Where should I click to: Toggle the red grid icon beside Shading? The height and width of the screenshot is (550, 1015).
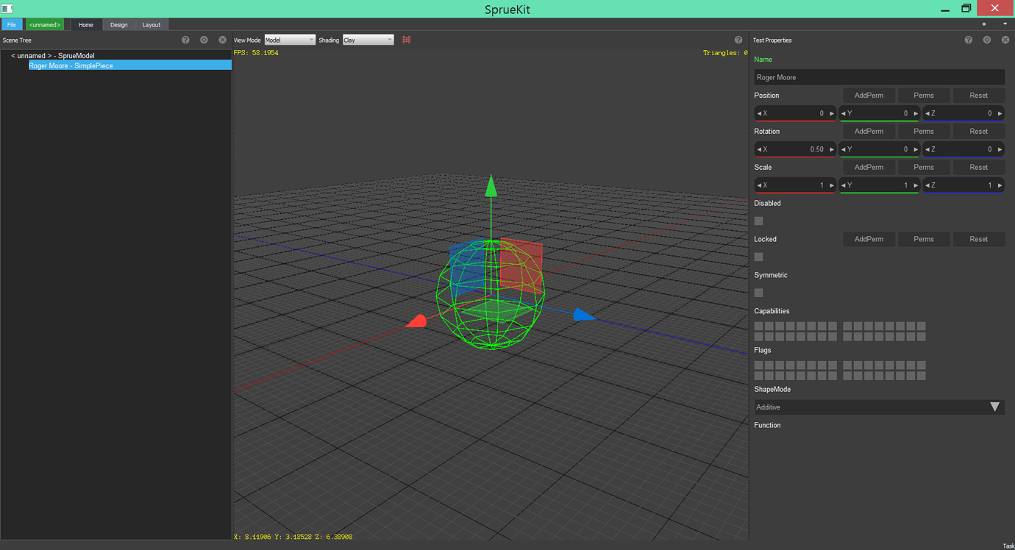click(x=406, y=40)
